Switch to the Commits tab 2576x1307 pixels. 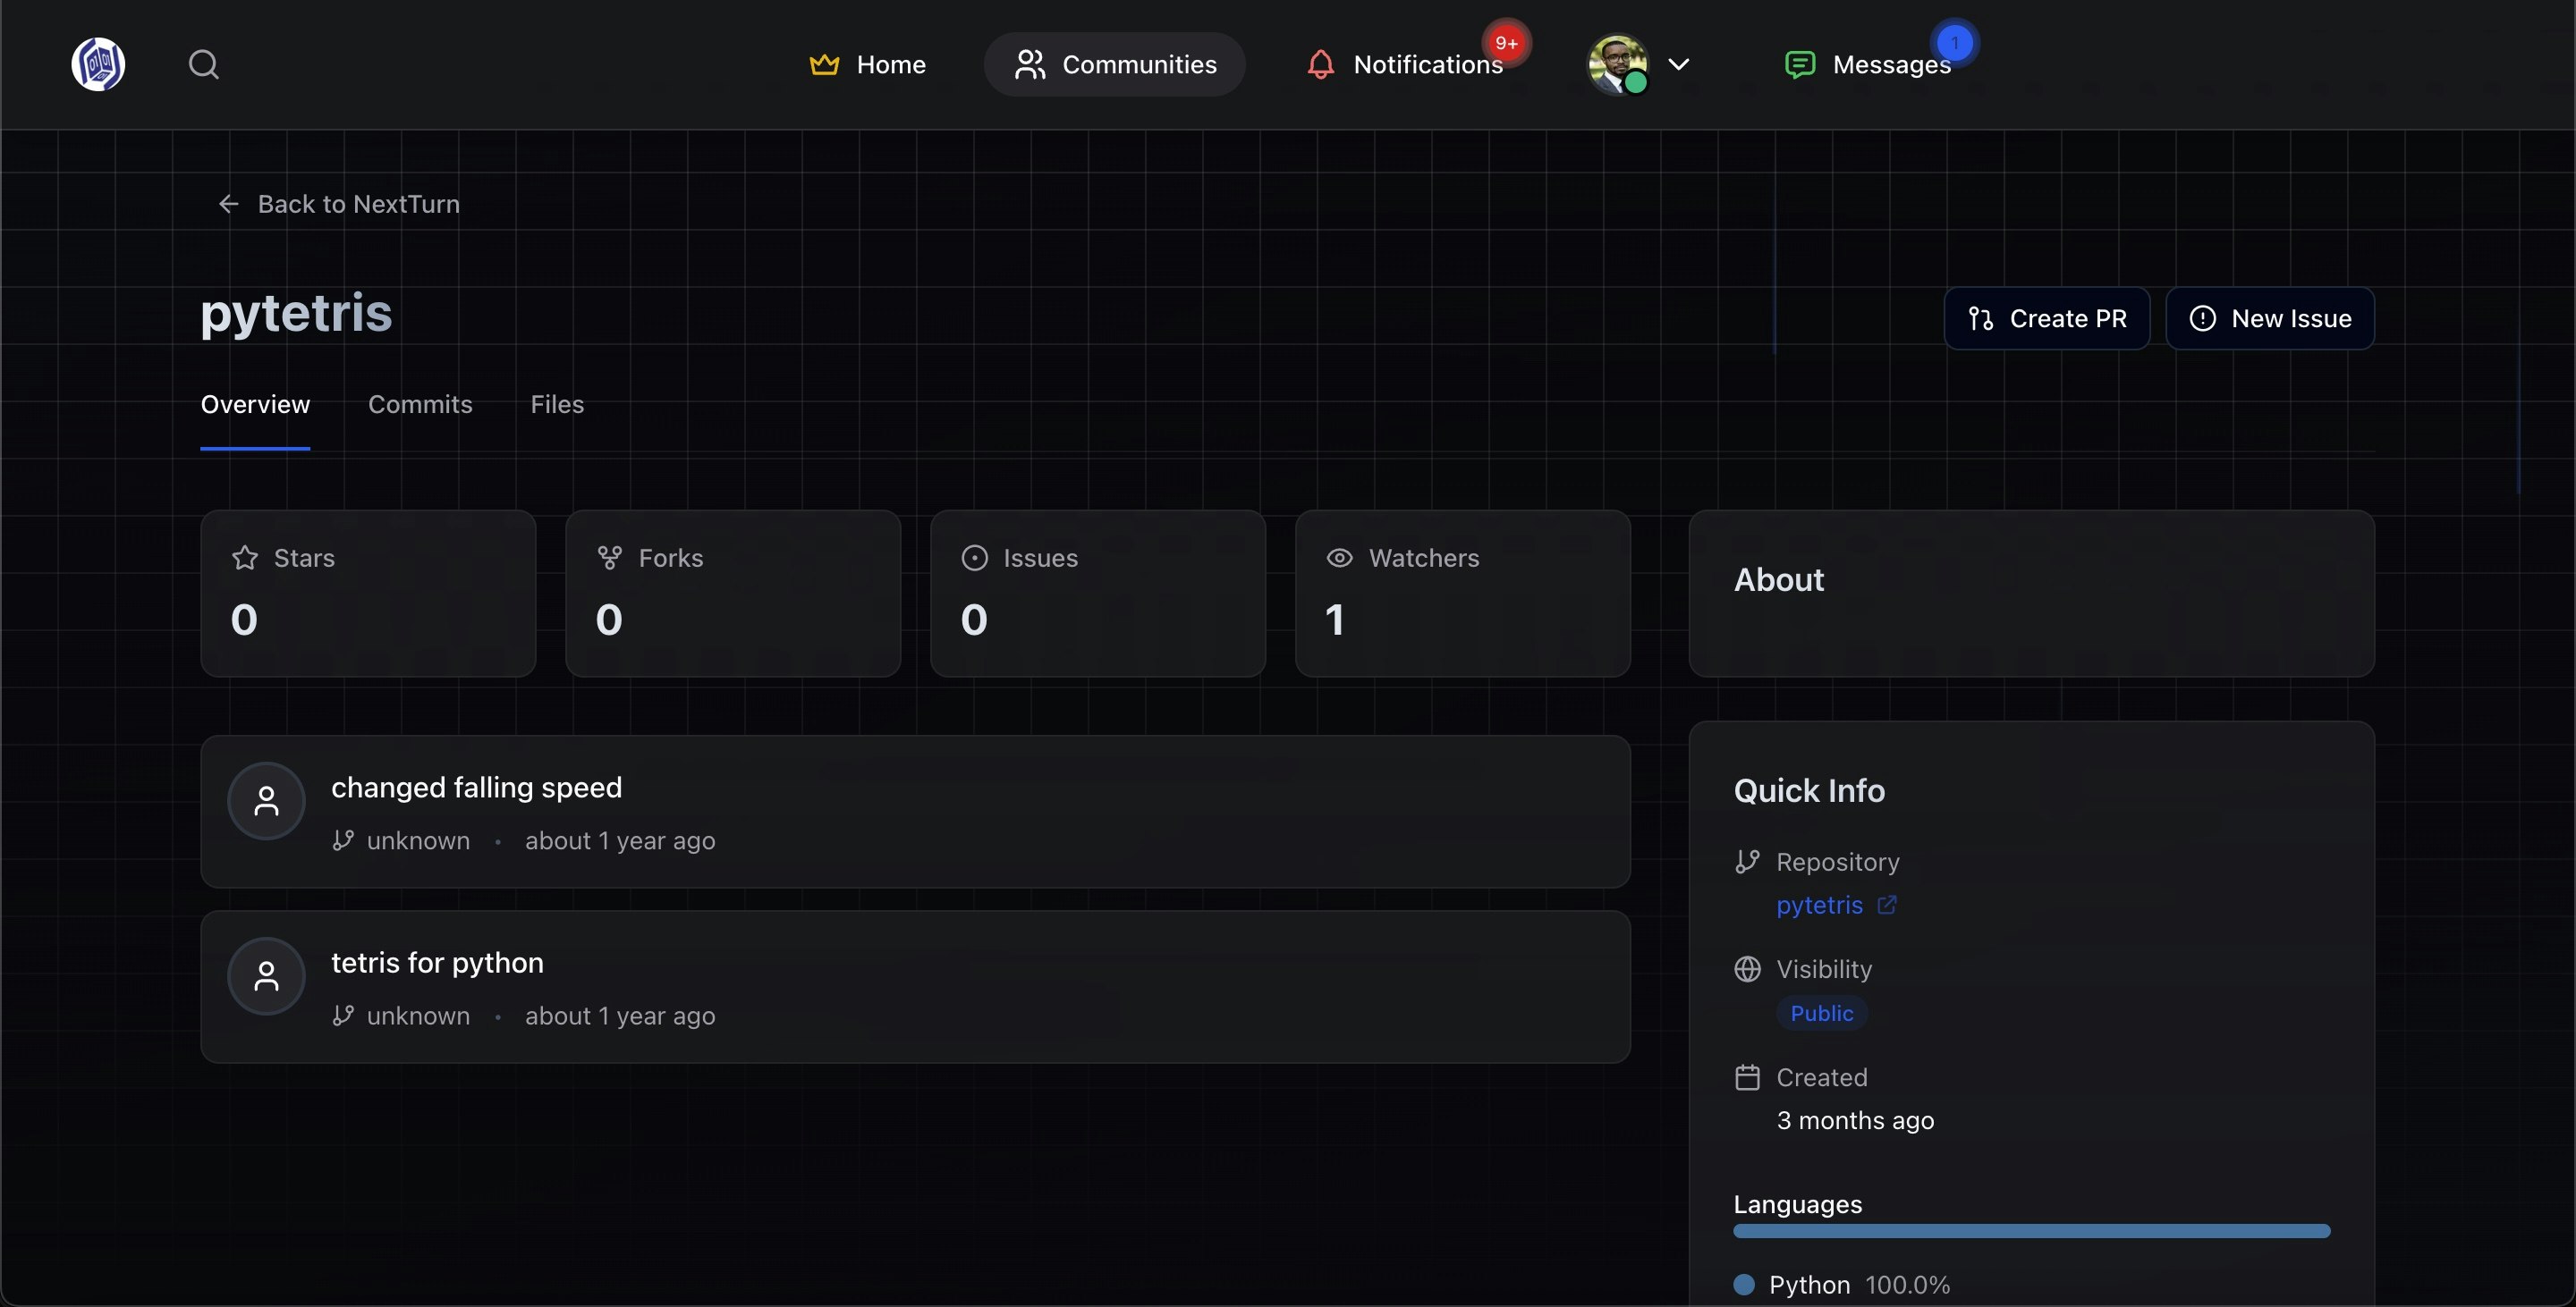pos(420,405)
